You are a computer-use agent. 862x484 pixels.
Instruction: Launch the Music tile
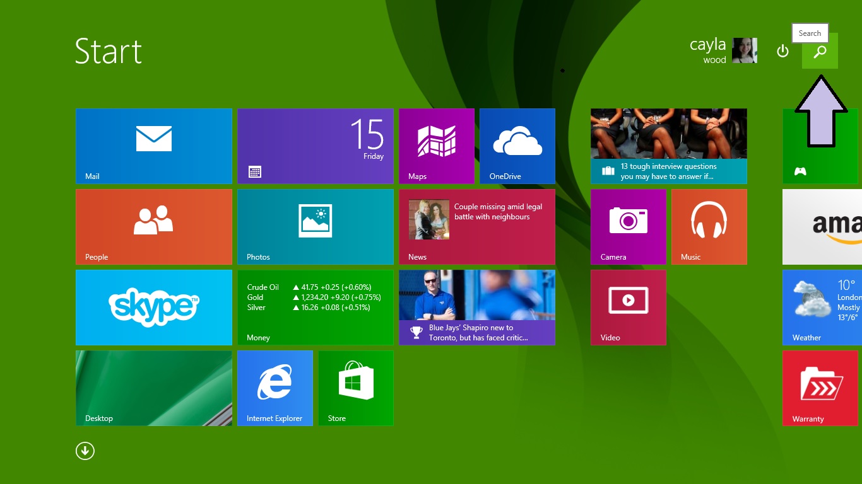709,227
